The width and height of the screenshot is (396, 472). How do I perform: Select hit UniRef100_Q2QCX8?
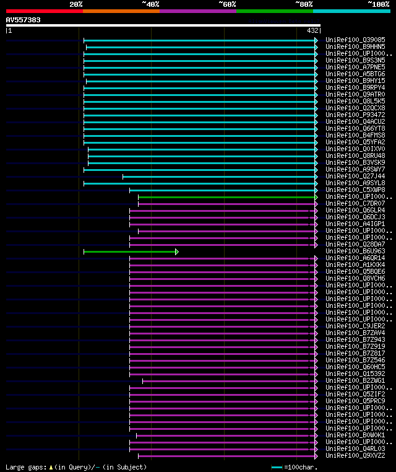click(355, 108)
